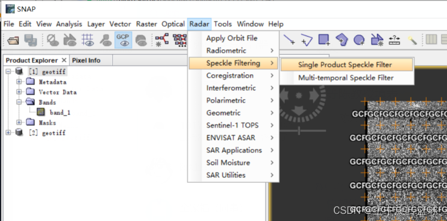The height and width of the screenshot is (221, 447).
Task: Expand the ENVISAT ASAR submenu
Action: [x=233, y=138]
